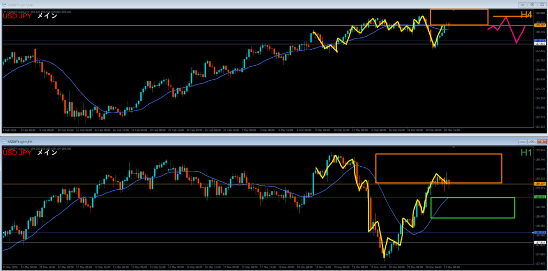The width and height of the screenshot is (548, 271).
Task: Expand the one-click trading arrow in the H1 chart
Action: click(x=4, y=149)
